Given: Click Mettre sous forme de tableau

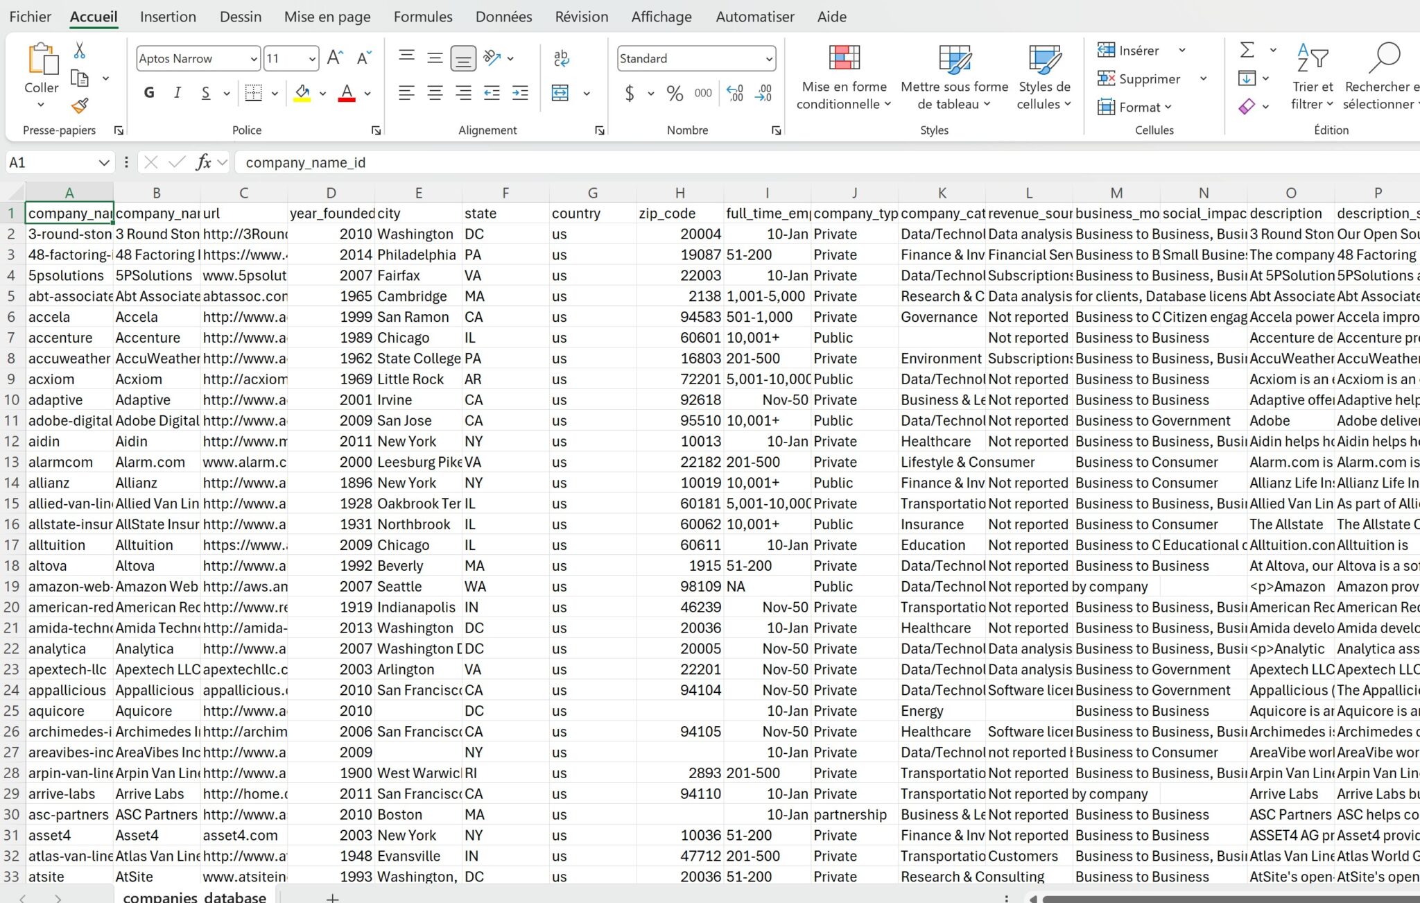Looking at the screenshot, I should pyautogui.click(x=954, y=76).
